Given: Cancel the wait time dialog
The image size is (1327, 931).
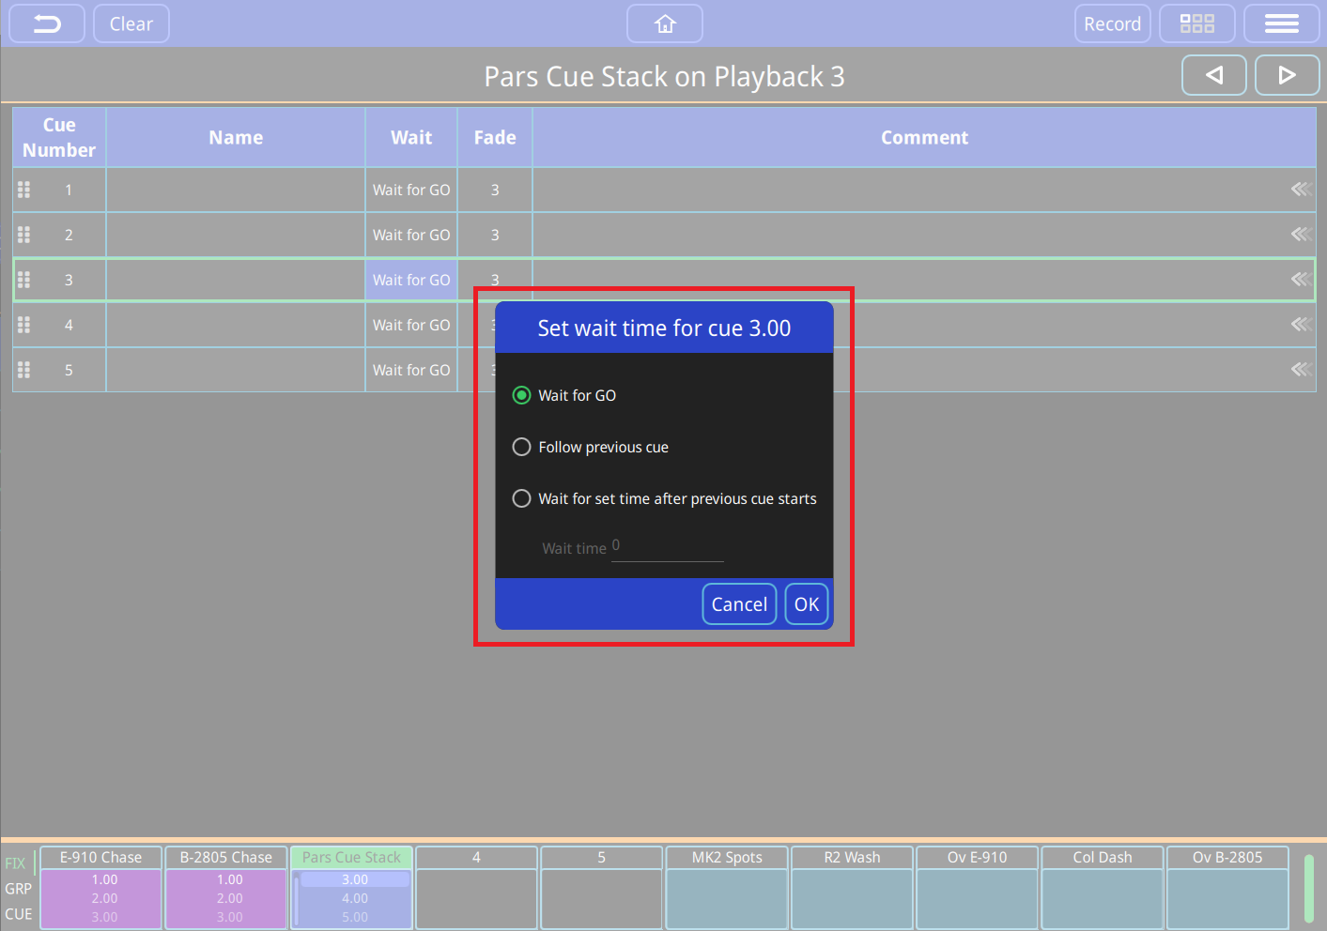Looking at the screenshot, I should 739,604.
